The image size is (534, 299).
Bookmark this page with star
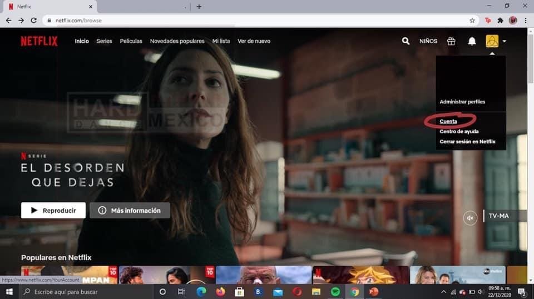(472, 21)
